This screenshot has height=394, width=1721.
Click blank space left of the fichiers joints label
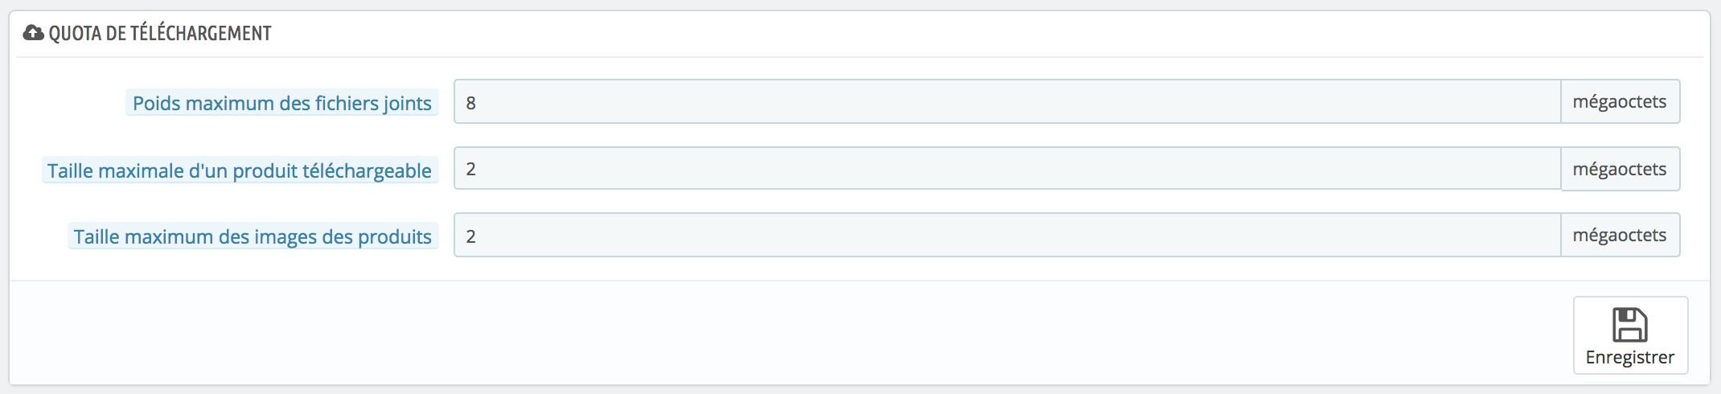(x=68, y=103)
